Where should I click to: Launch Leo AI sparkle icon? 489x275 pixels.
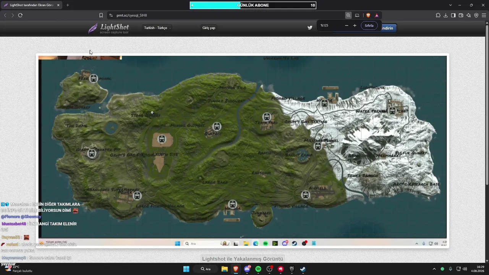click(x=468, y=15)
